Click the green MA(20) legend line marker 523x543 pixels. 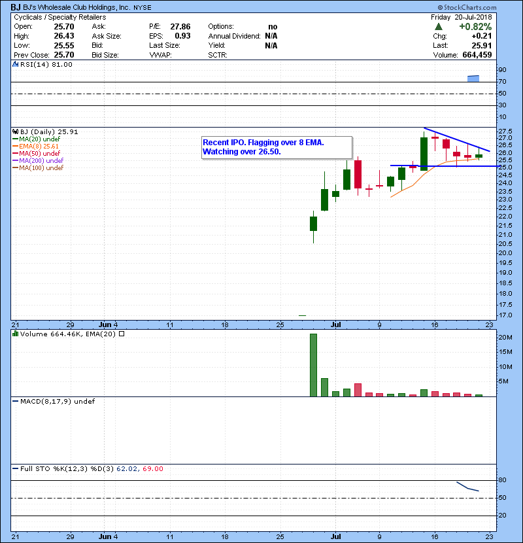tap(15, 139)
